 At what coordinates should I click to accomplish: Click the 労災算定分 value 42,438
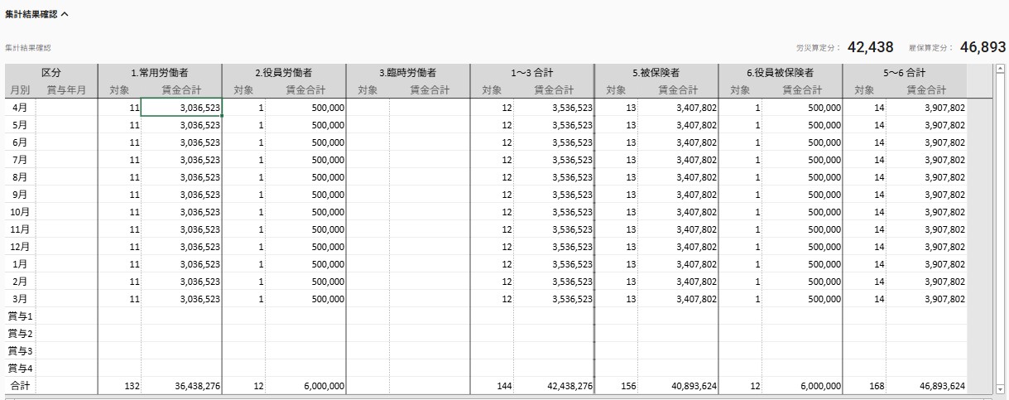pyautogui.click(x=870, y=48)
